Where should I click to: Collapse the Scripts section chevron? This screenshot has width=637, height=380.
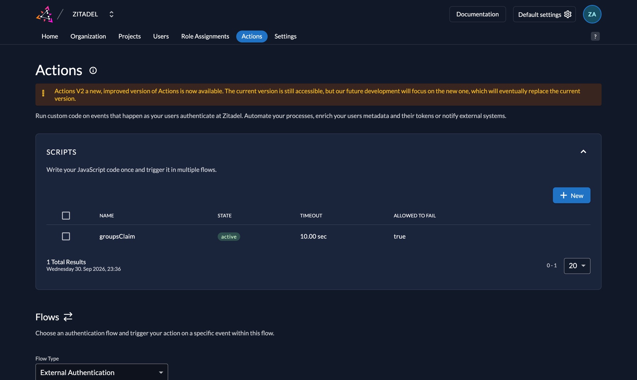pos(583,152)
